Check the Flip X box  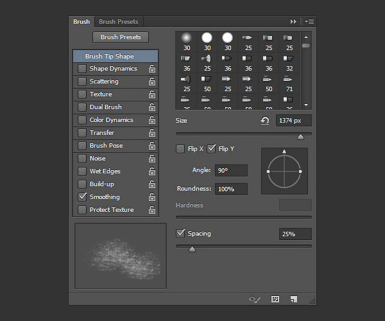180,149
